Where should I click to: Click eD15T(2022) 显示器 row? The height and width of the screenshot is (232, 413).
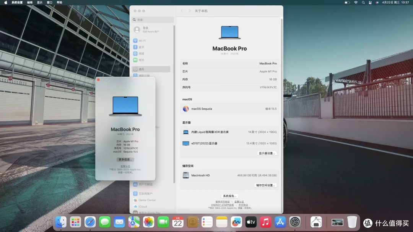(229, 143)
